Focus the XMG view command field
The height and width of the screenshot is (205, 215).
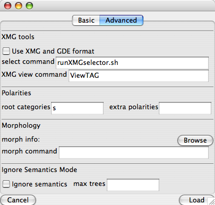tap(139, 76)
